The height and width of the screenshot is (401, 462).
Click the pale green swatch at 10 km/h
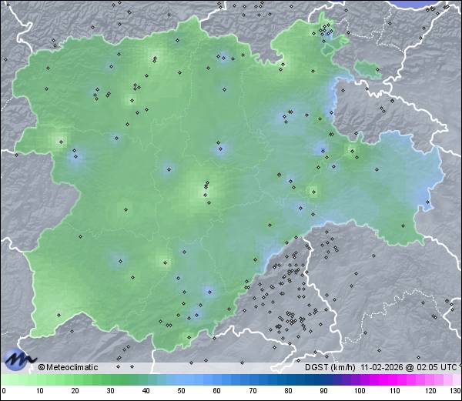39,380
